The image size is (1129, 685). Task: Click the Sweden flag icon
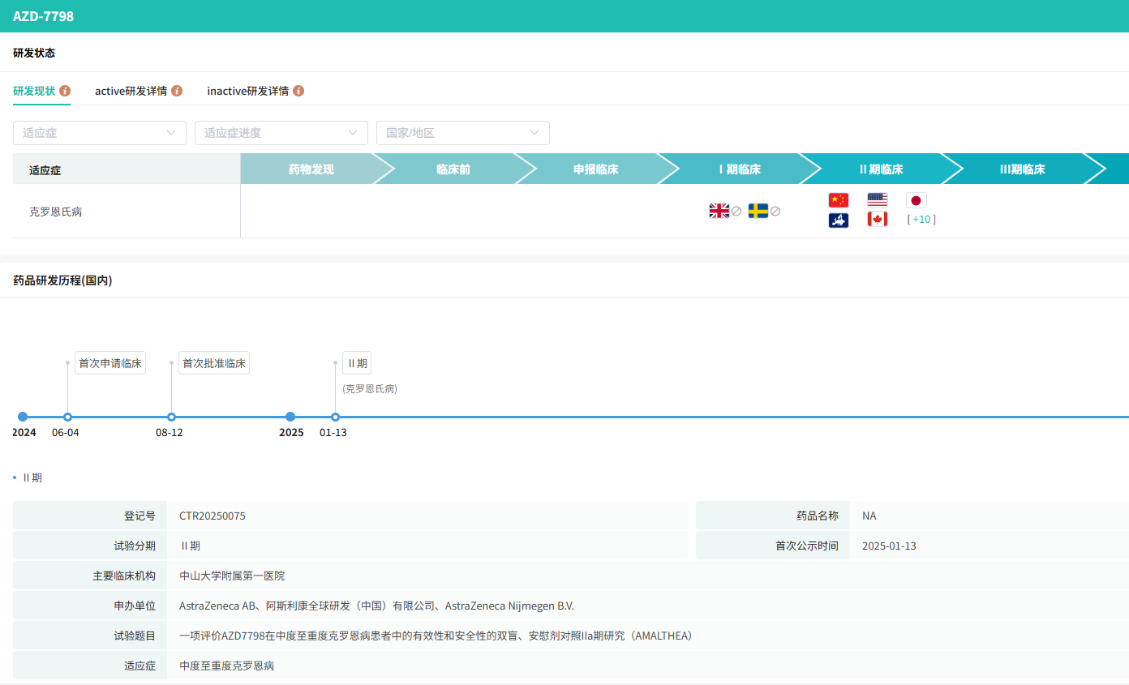(758, 211)
